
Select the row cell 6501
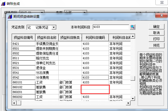pyautogui.click(x=24, y=49)
